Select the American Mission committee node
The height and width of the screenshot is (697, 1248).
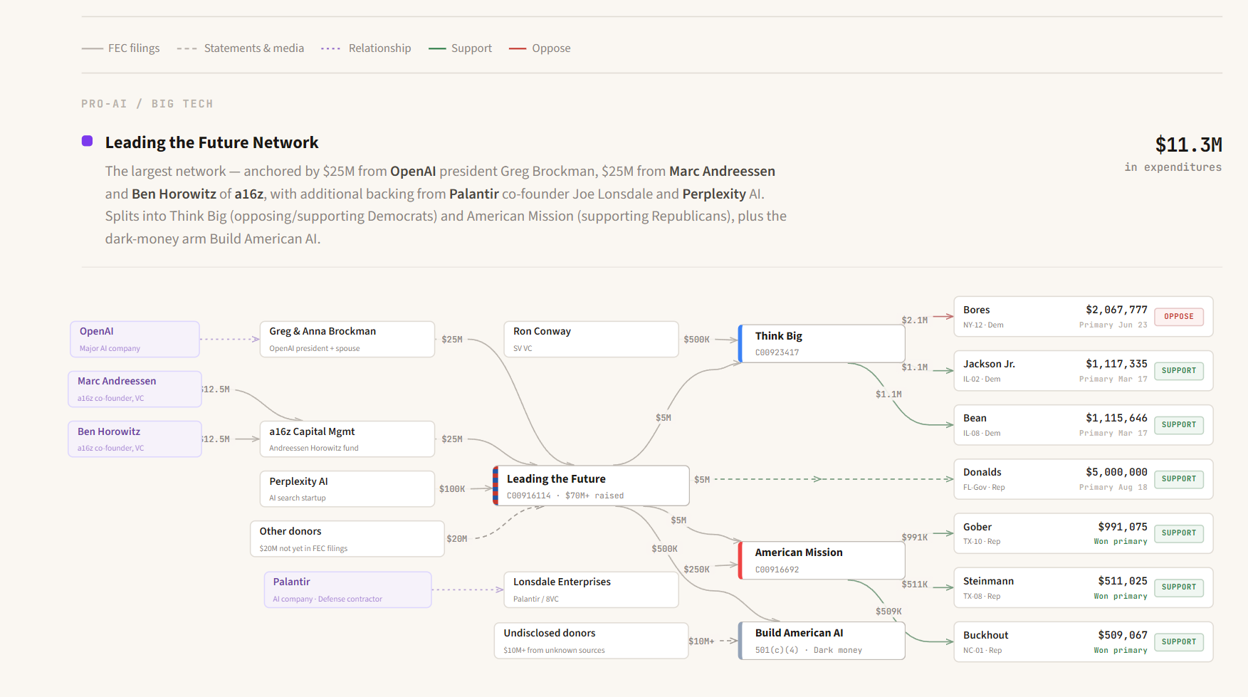pos(822,560)
